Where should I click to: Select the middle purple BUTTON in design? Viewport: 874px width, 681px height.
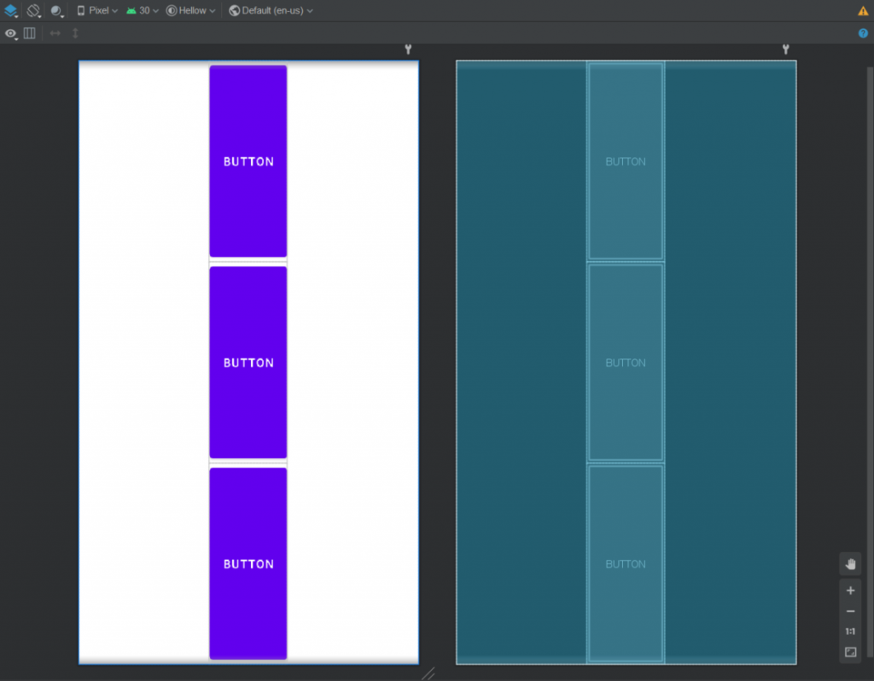coord(248,362)
